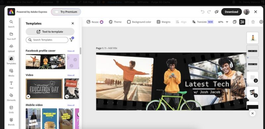Open the comments icon
This screenshot has height=129, width=265.
coord(217,12)
